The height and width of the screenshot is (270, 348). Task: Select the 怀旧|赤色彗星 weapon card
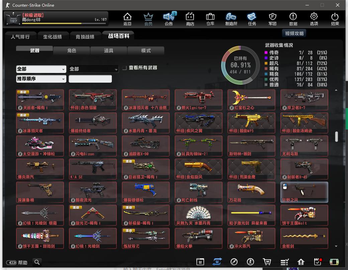(x=93, y=100)
